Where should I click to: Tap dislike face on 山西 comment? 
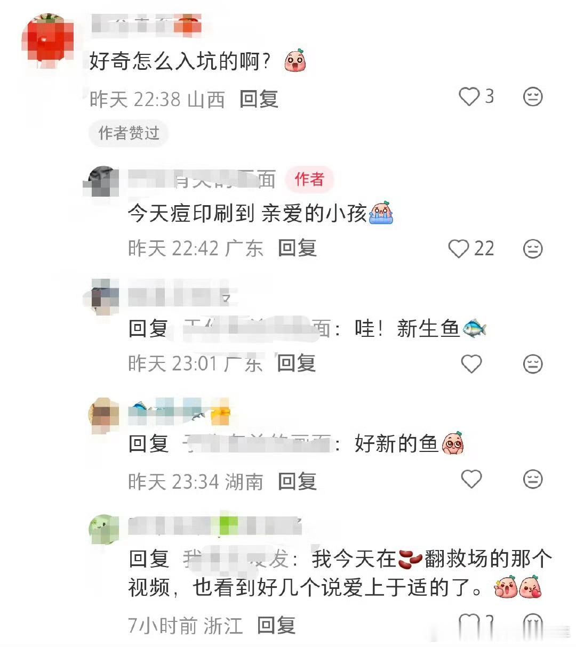pos(532,97)
